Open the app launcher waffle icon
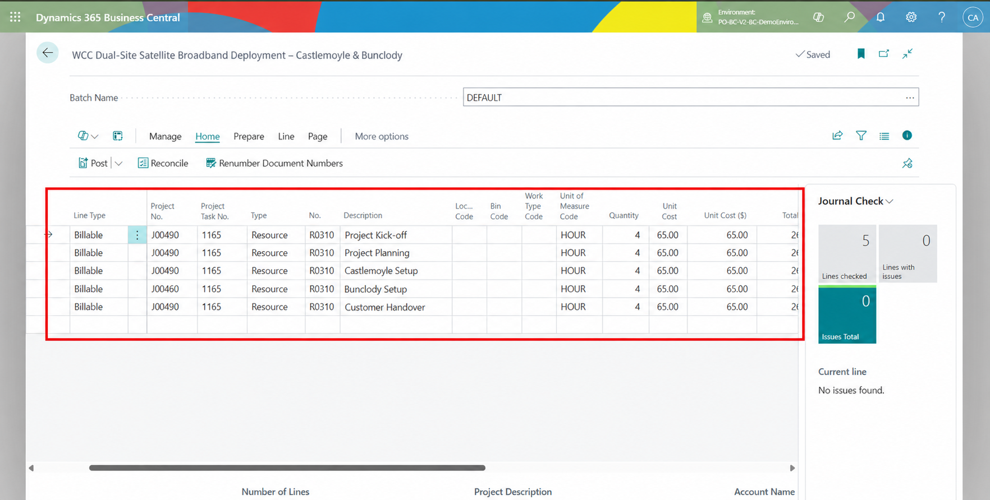Screen dimensions: 990x500 (15, 17)
